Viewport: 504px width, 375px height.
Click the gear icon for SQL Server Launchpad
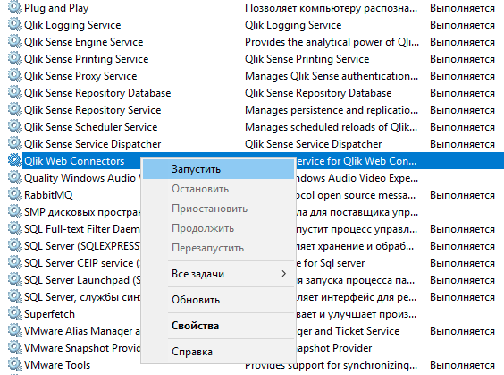pos(15,280)
